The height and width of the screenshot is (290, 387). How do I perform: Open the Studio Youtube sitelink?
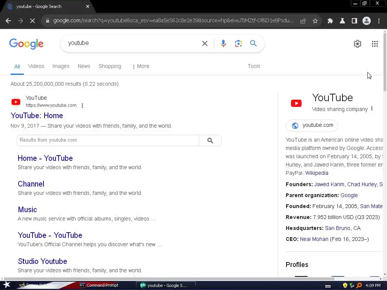(42, 261)
